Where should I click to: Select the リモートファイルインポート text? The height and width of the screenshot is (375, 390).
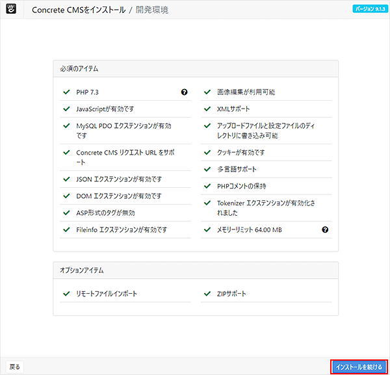pyautogui.click(x=107, y=294)
